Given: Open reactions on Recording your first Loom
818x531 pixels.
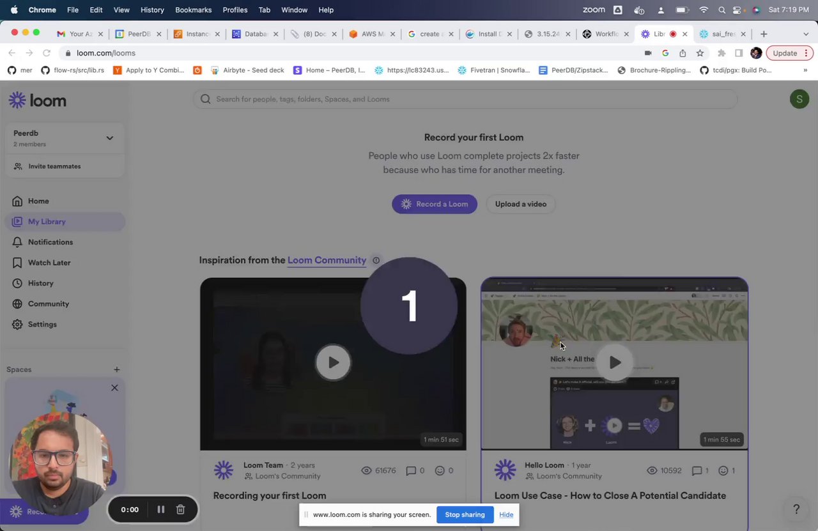Looking at the screenshot, I should coord(444,470).
